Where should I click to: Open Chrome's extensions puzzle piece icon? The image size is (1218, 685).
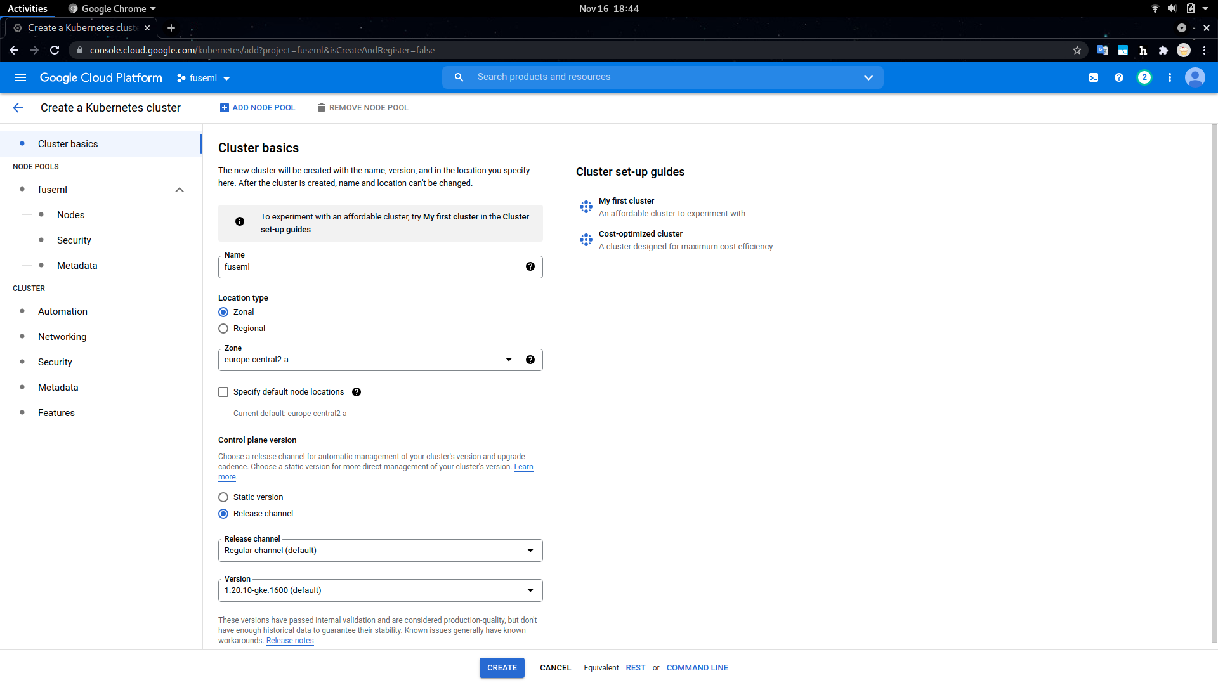pyautogui.click(x=1163, y=49)
